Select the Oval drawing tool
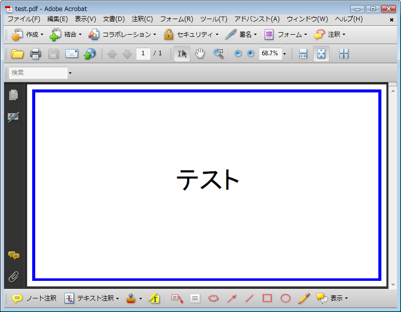The width and height of the screenshot is (401, 312). [285, 298]
